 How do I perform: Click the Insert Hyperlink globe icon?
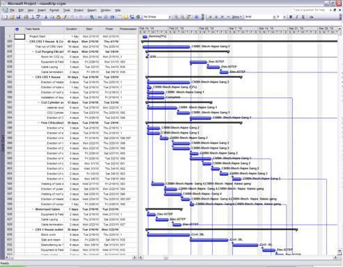[92, 17]
